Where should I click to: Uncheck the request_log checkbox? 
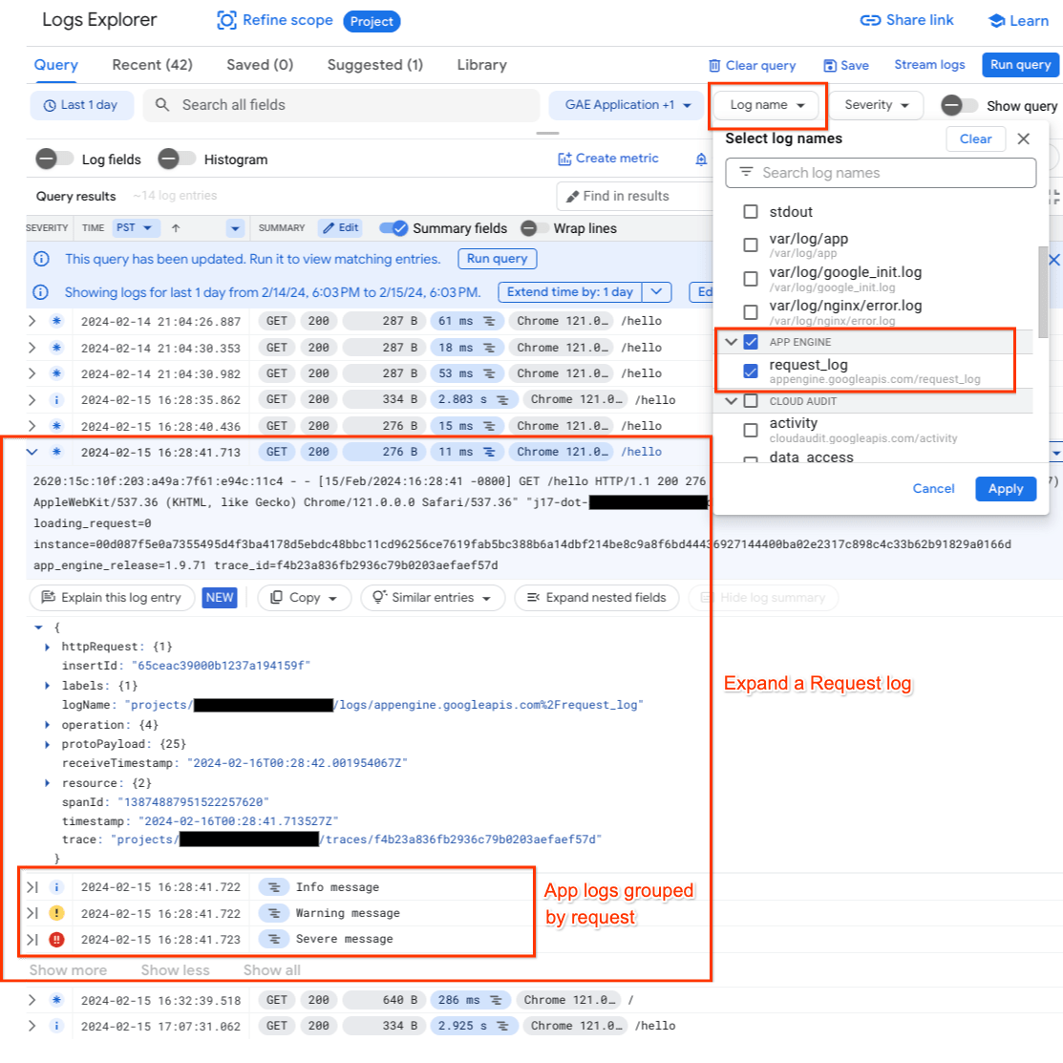tap(751, 371)
